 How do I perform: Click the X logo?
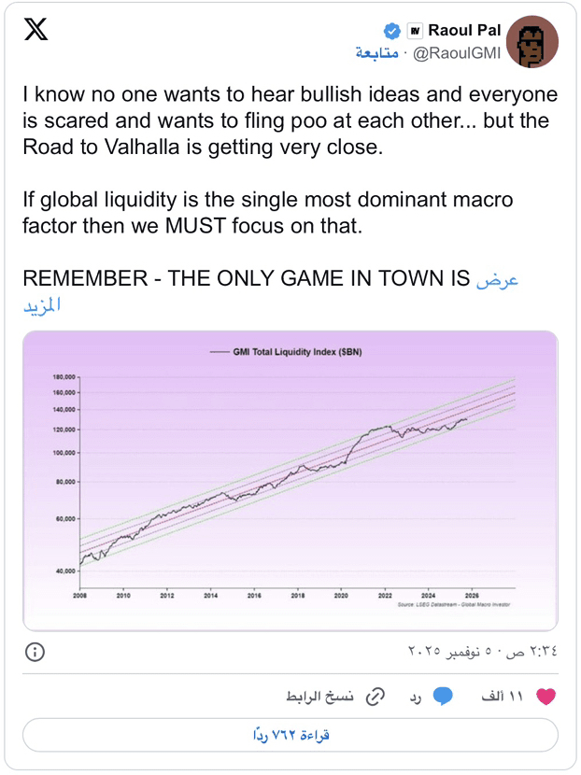point(36,29)
